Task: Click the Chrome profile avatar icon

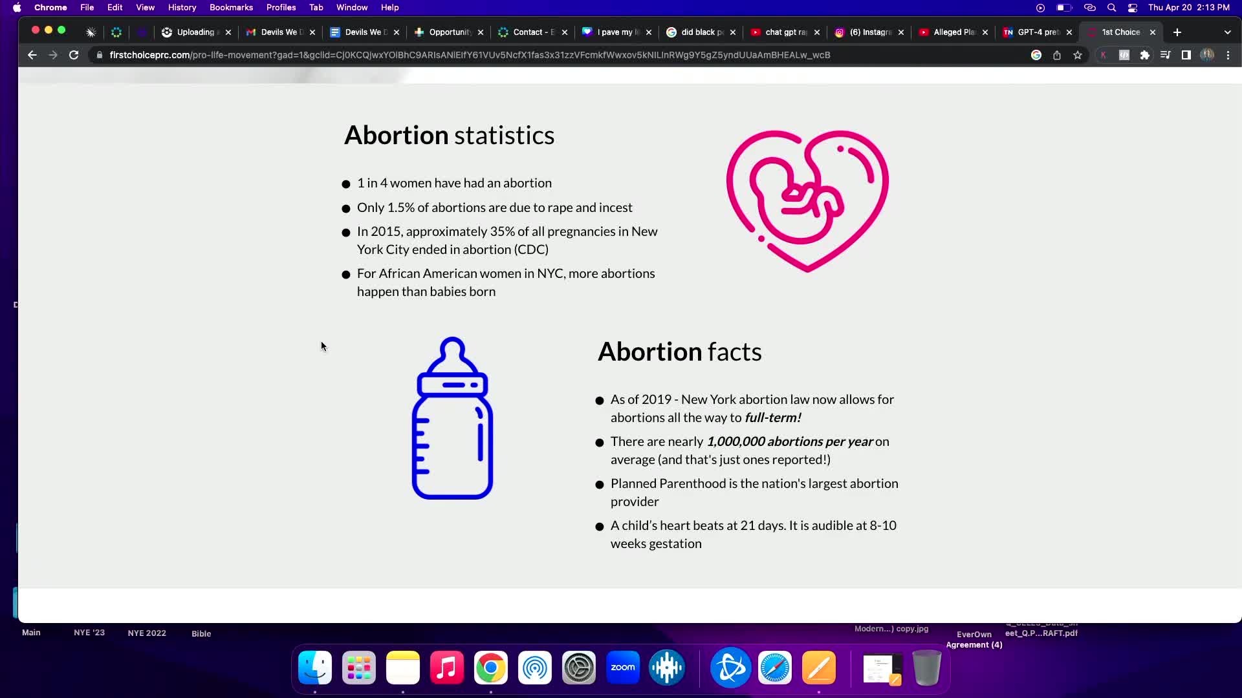Action: coord(1208,56)
